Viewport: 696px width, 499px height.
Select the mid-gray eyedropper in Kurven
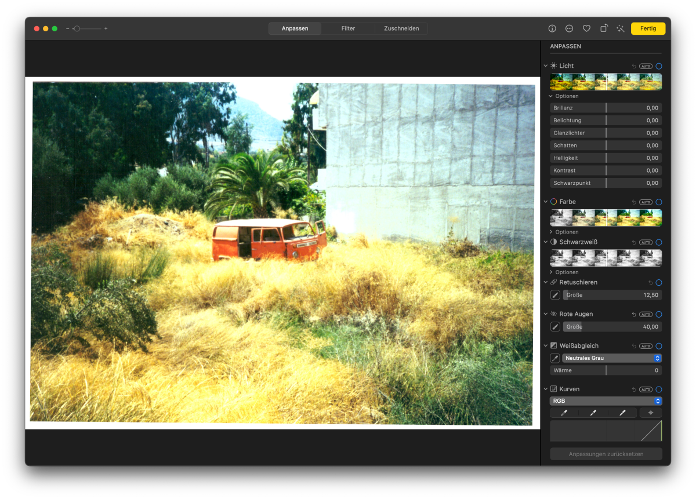pyautogui.click(x=593, y=413)
